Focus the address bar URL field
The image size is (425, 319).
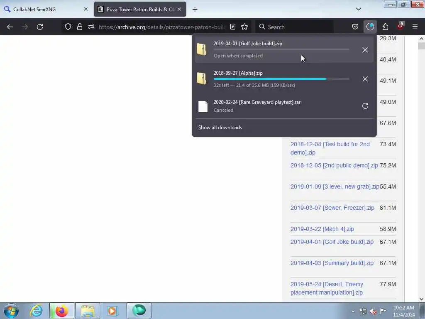coord(162,27)
